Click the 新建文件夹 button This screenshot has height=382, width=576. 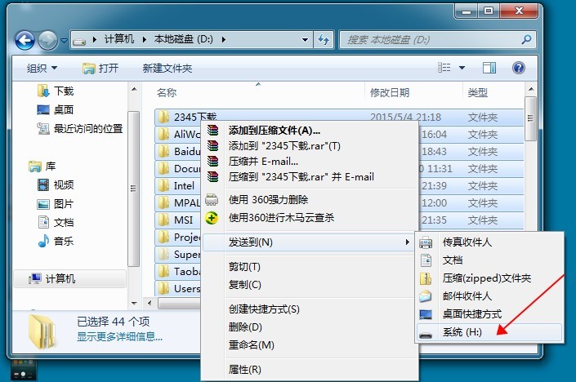point(167,69)
